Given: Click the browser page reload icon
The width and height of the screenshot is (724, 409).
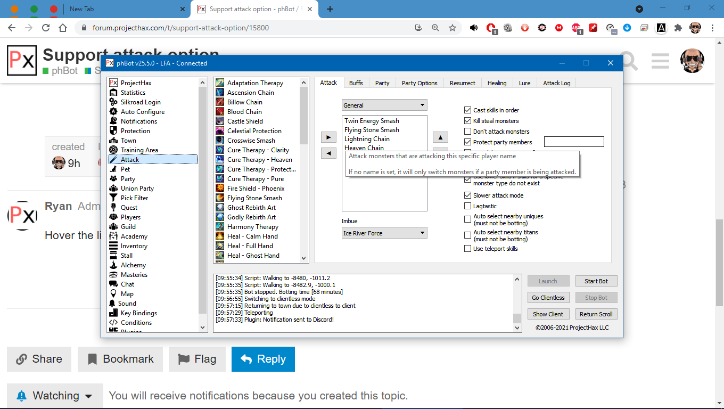Looking at the screenshot, I should 46,28.
